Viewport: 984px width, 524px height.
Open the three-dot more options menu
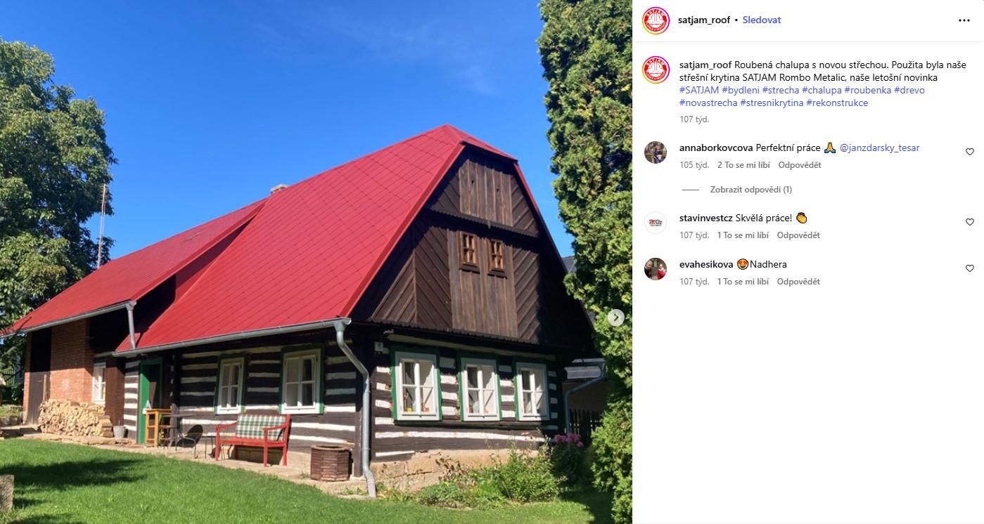(x=964, y=20)
